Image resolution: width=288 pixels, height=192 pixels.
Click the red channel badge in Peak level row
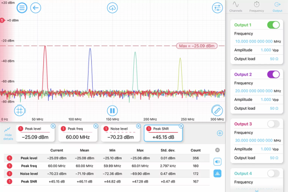coord(10,158)
